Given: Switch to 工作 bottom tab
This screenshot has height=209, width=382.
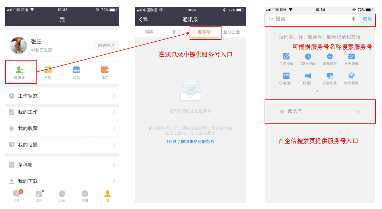Looking at the screenshot, I should click(x=40, y=196).
